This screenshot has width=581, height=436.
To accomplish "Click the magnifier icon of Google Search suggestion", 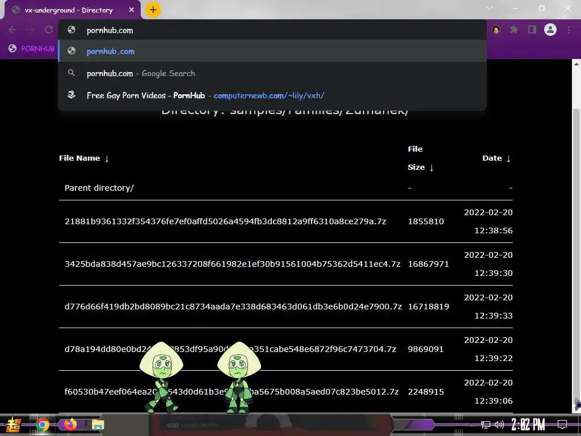I will pyautogui.click(x=71, y=73).
